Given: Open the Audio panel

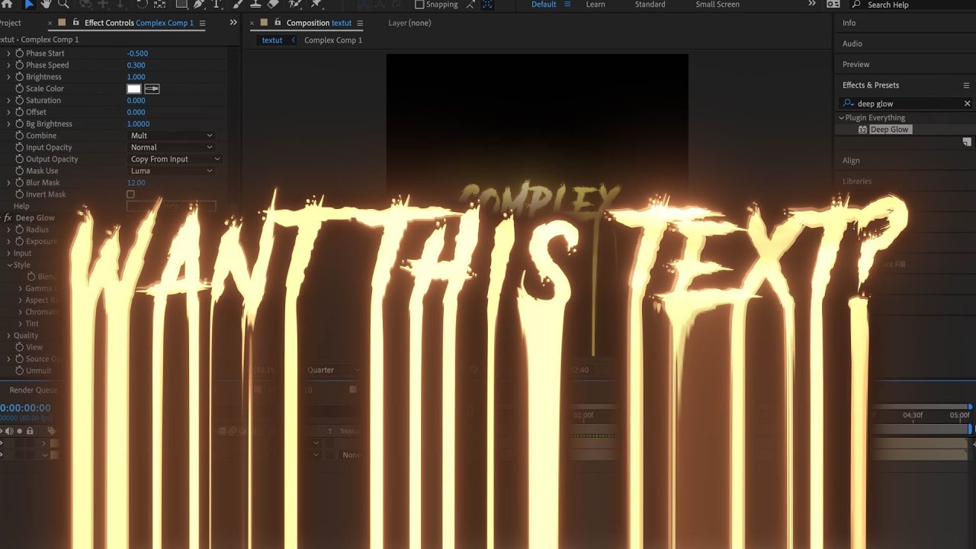Looking at the screenshot, I should click(x=852, y=44).
